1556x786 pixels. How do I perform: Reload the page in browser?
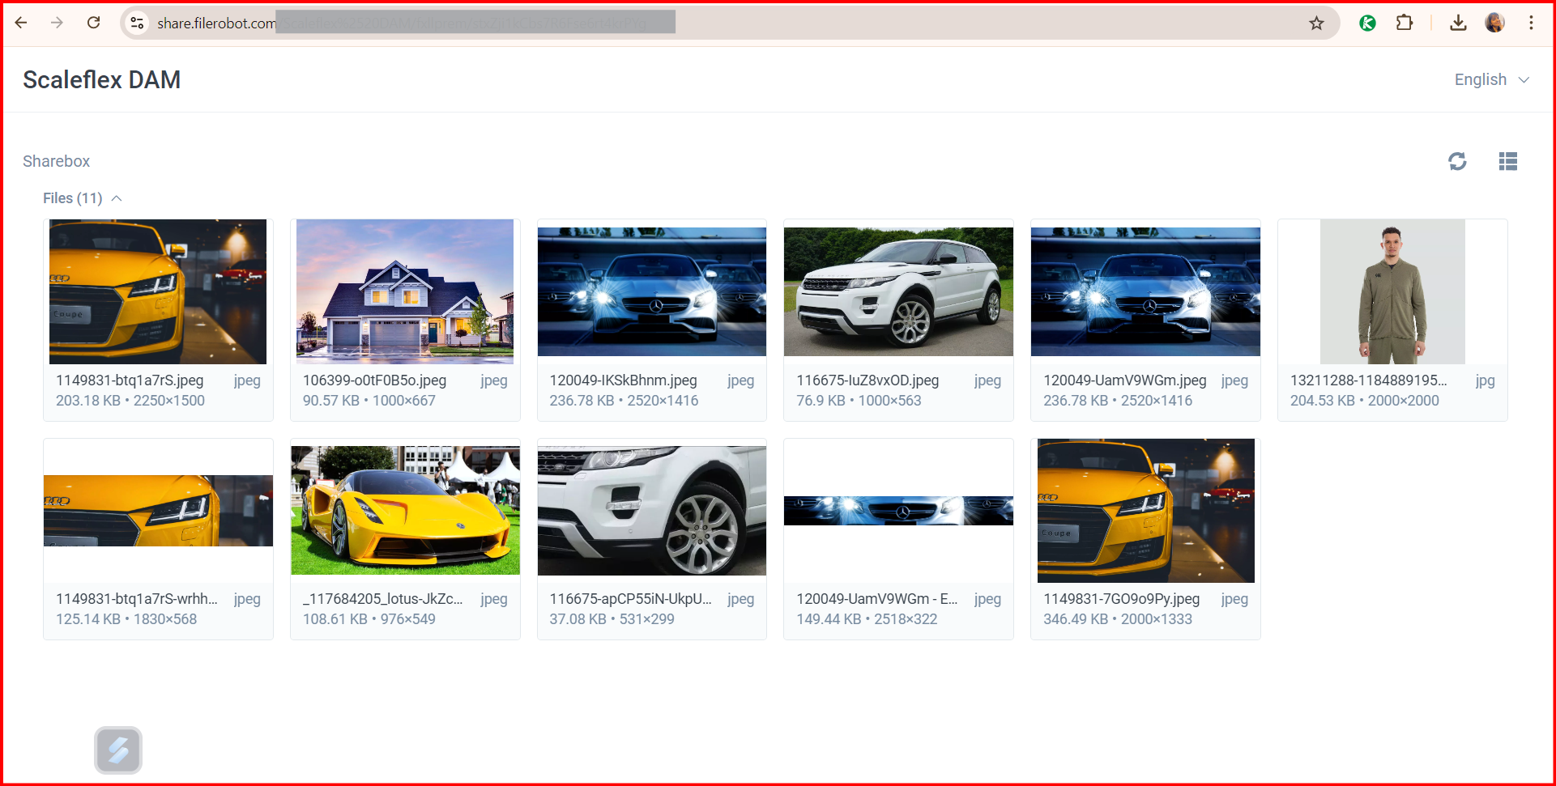coord(94,23)
